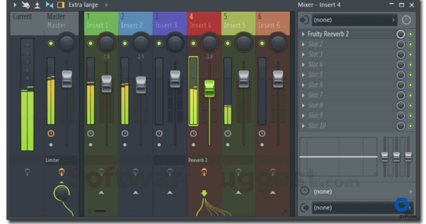Select the Insert 2 track header

click(136, 23)
